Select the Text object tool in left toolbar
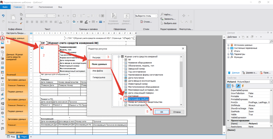 pyautogui.click(x=3, y=38)
